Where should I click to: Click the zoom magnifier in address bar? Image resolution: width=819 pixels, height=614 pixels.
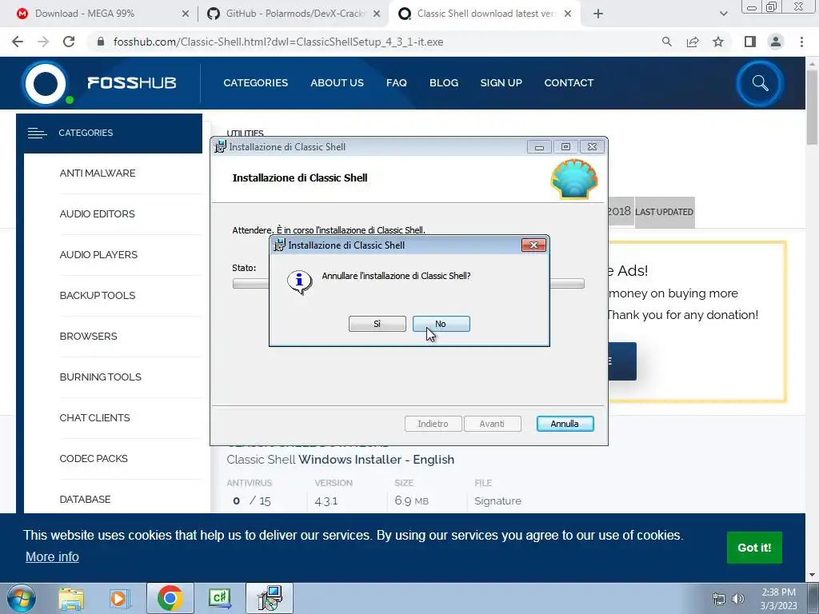tap(666, 42)
